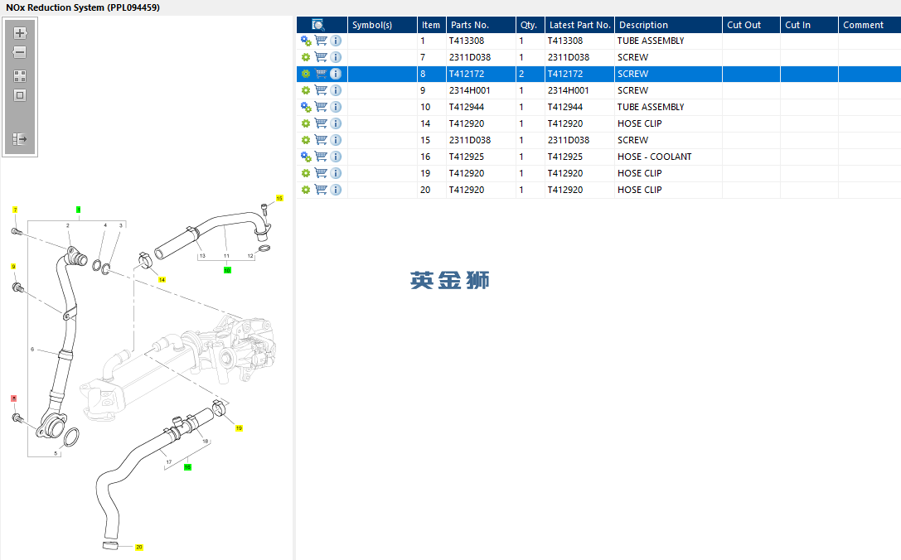Click the single-square fit view icon
901x560 pixels.
[20, 95]
